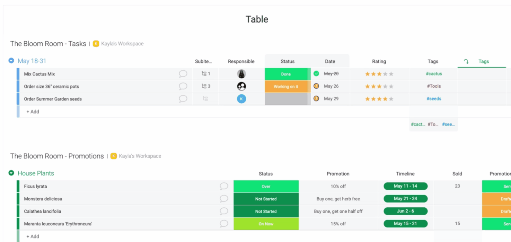This screenshot has height=242, width=511.
Task: Click the Mix Cactus Mix item name
Action: (39, 74)
